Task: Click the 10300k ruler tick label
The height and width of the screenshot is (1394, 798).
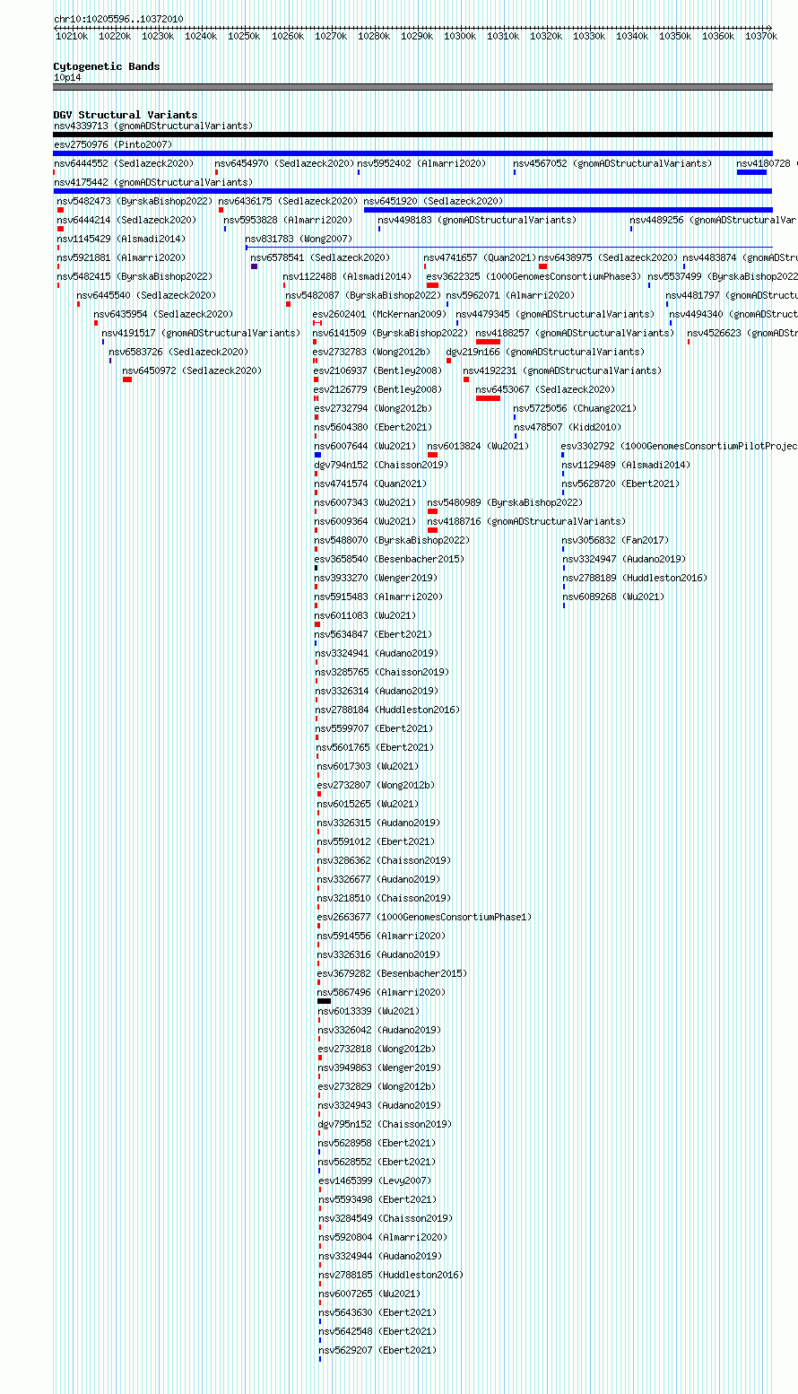Action: [460, 36]
